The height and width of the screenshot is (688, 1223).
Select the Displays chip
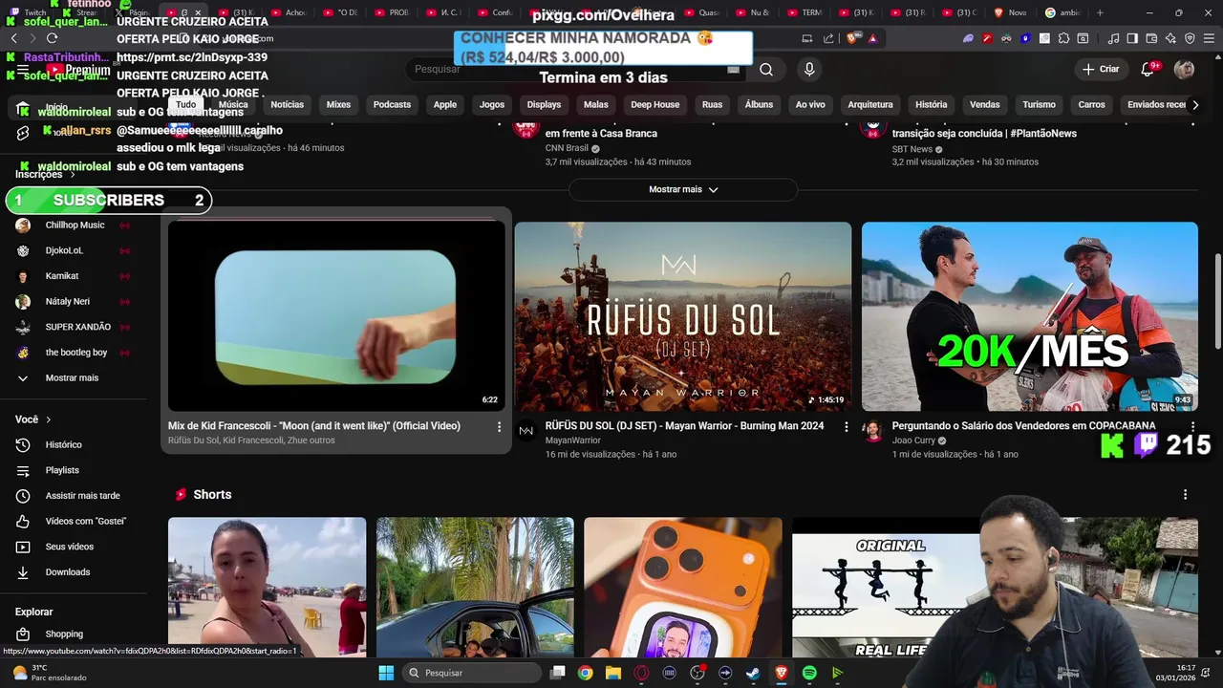pos(544,104)
